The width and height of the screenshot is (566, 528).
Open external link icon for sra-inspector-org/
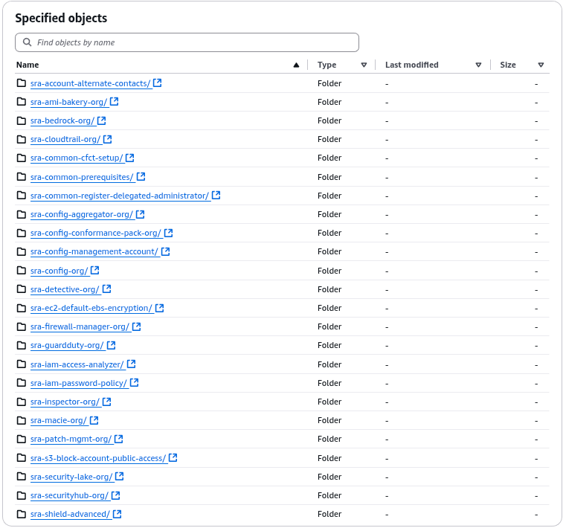pyautogui.click(x=106, y=402)
